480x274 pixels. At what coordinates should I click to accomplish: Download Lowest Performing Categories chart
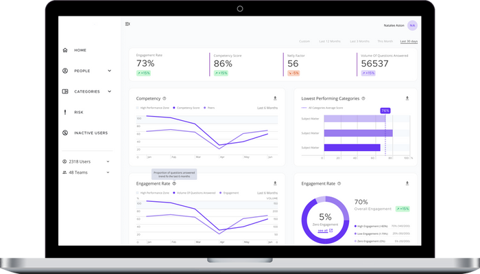coord(407,98)
